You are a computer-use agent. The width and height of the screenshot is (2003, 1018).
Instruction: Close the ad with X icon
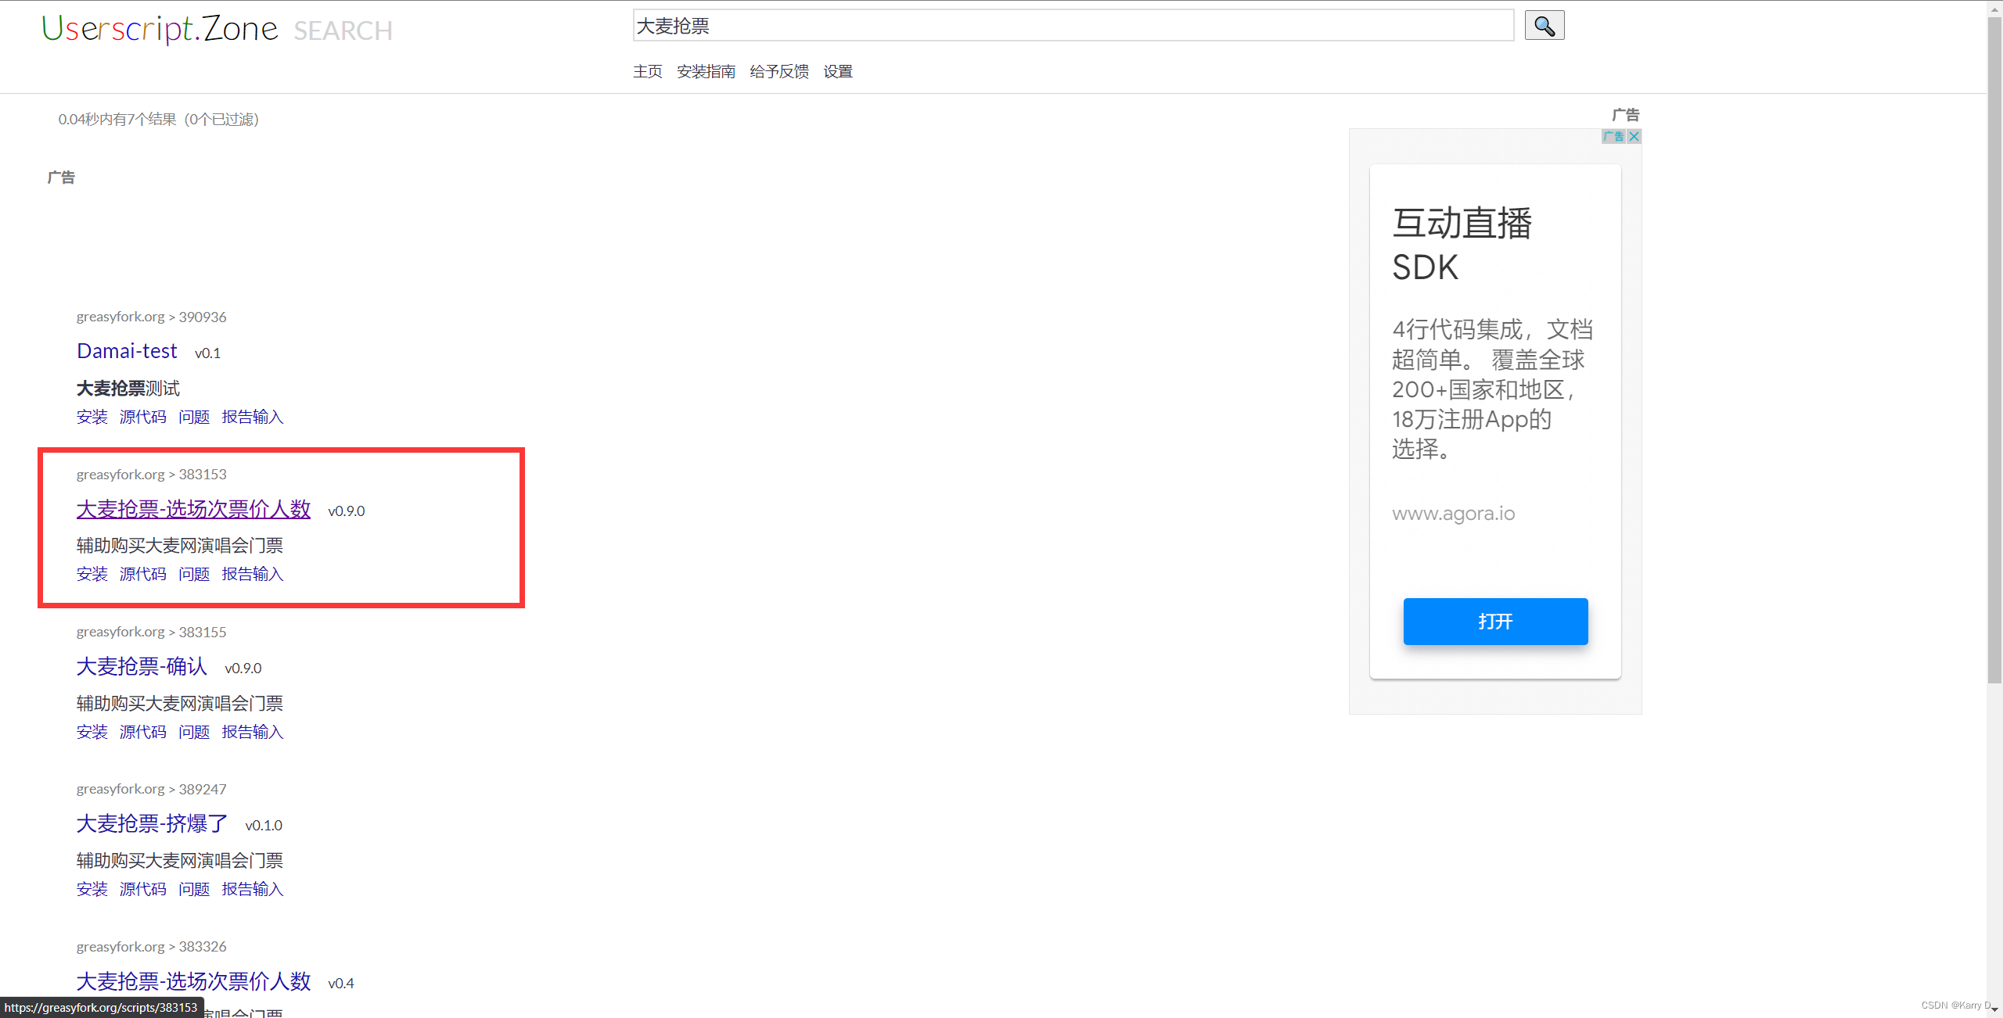tap(1634, 137)
